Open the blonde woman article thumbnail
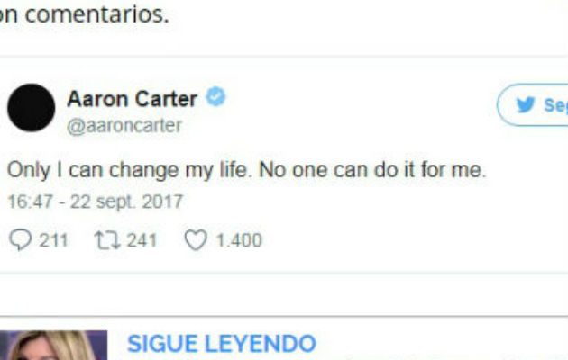This screenshot has width=568, height=360. (53, 346)
